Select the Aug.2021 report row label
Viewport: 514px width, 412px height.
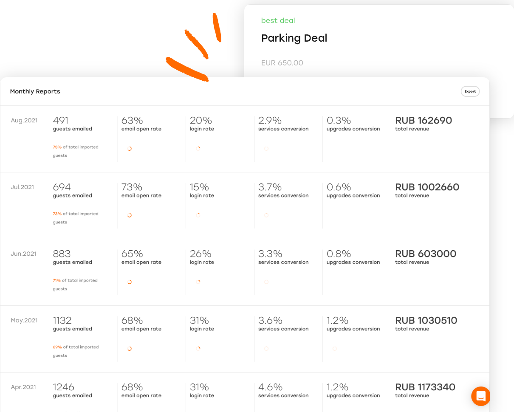pyautogui.click(x=24, y=121)
